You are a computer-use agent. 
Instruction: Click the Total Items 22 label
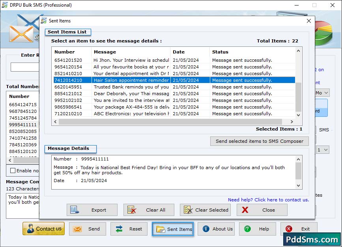coord(277,41)
